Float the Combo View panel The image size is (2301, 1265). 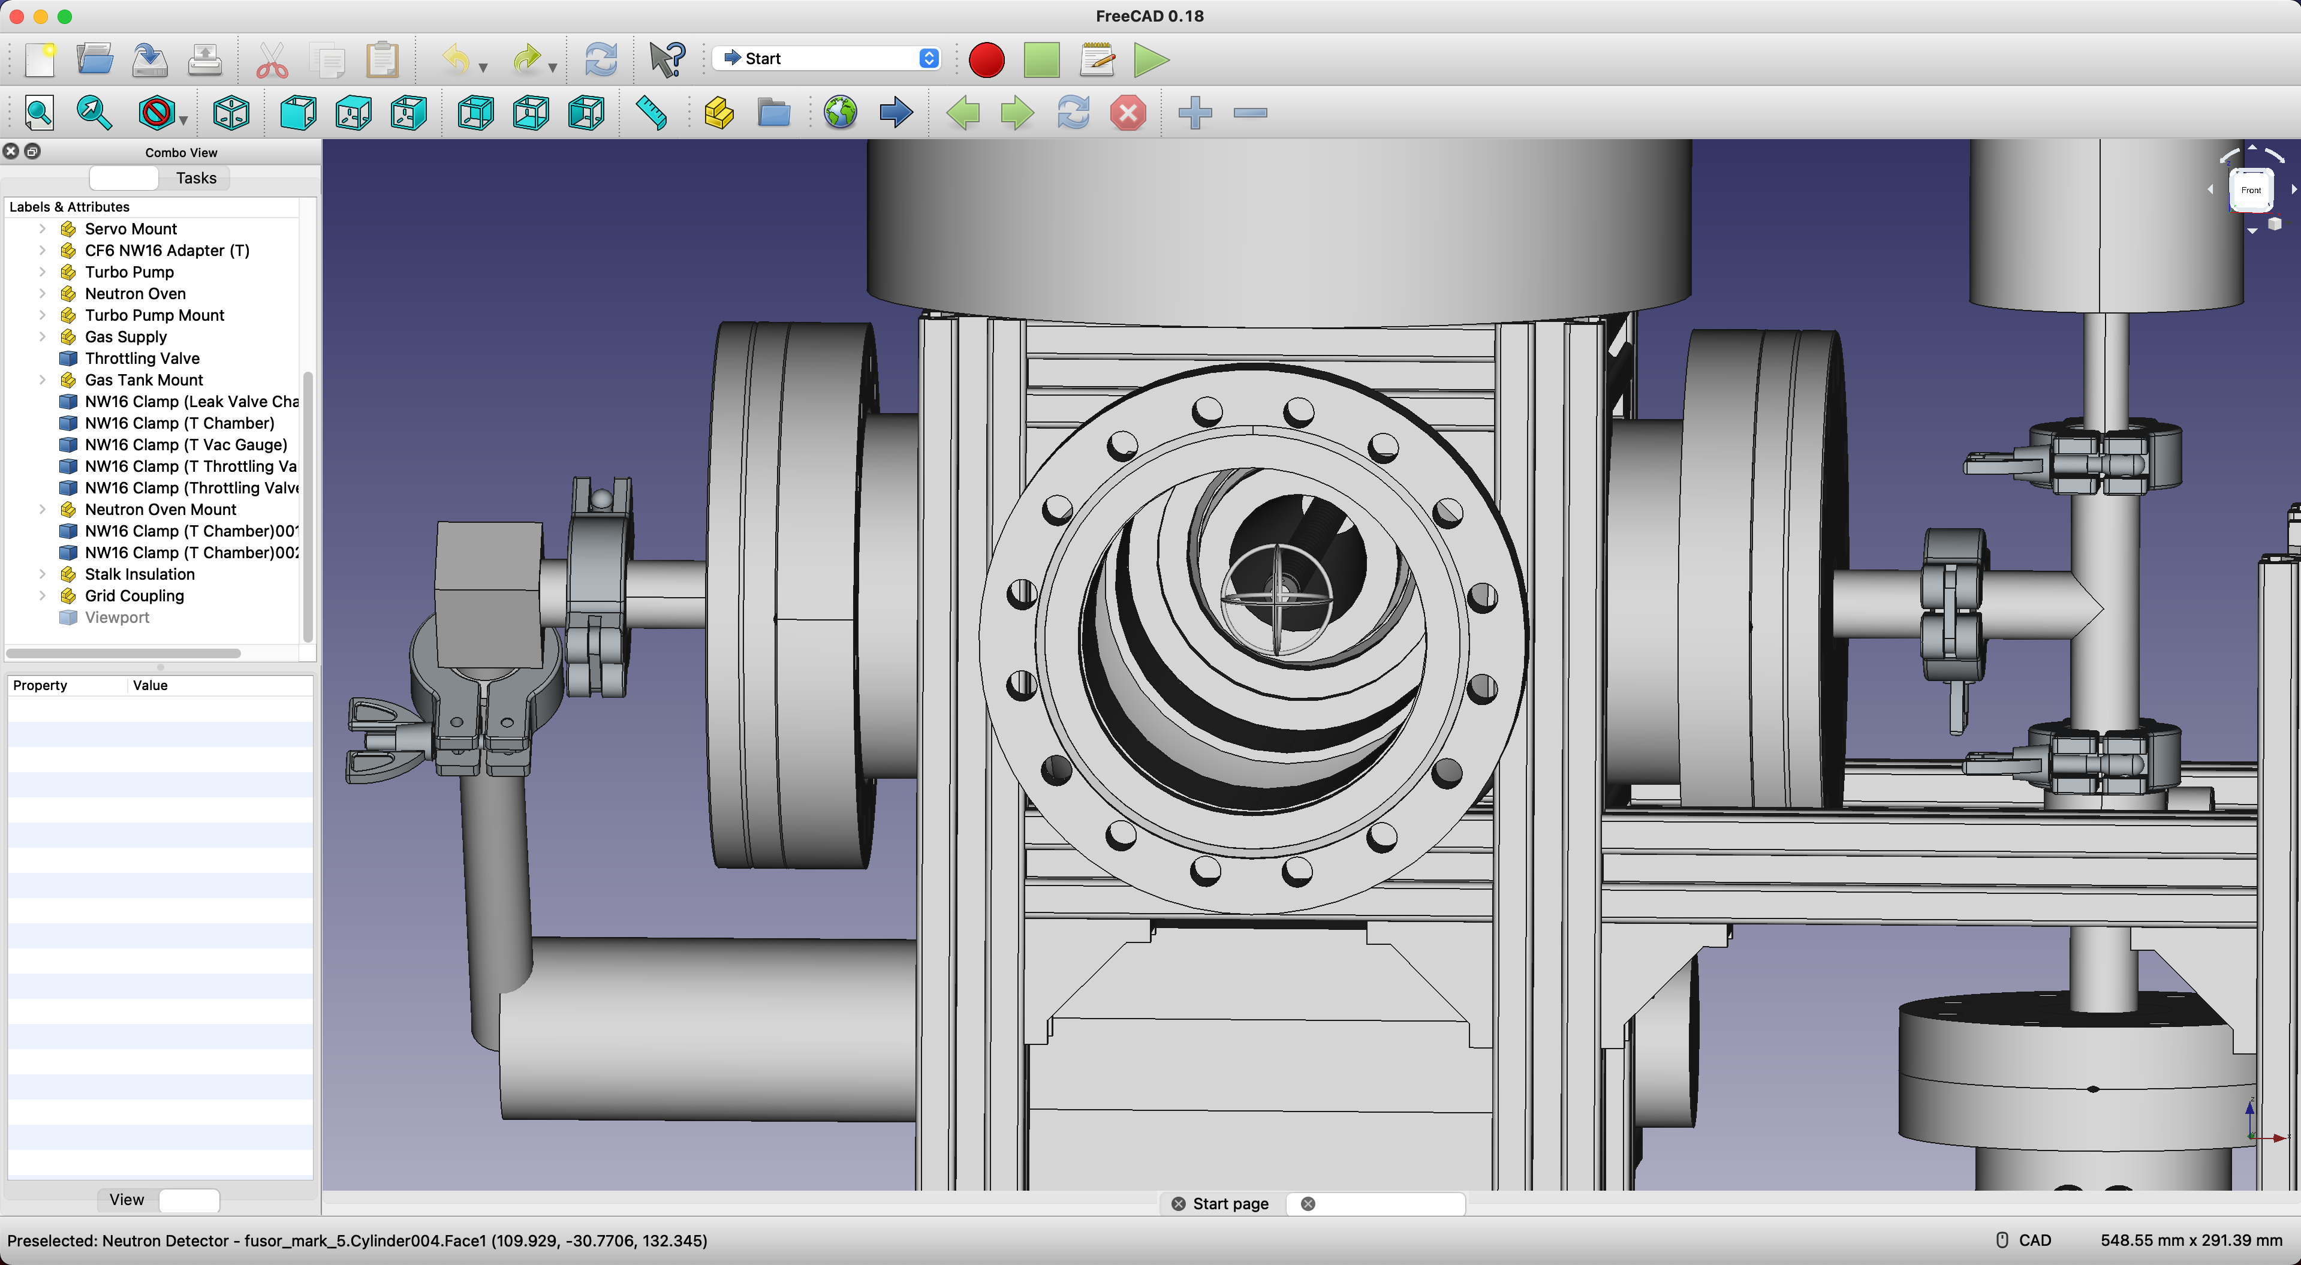pos(32,151)
